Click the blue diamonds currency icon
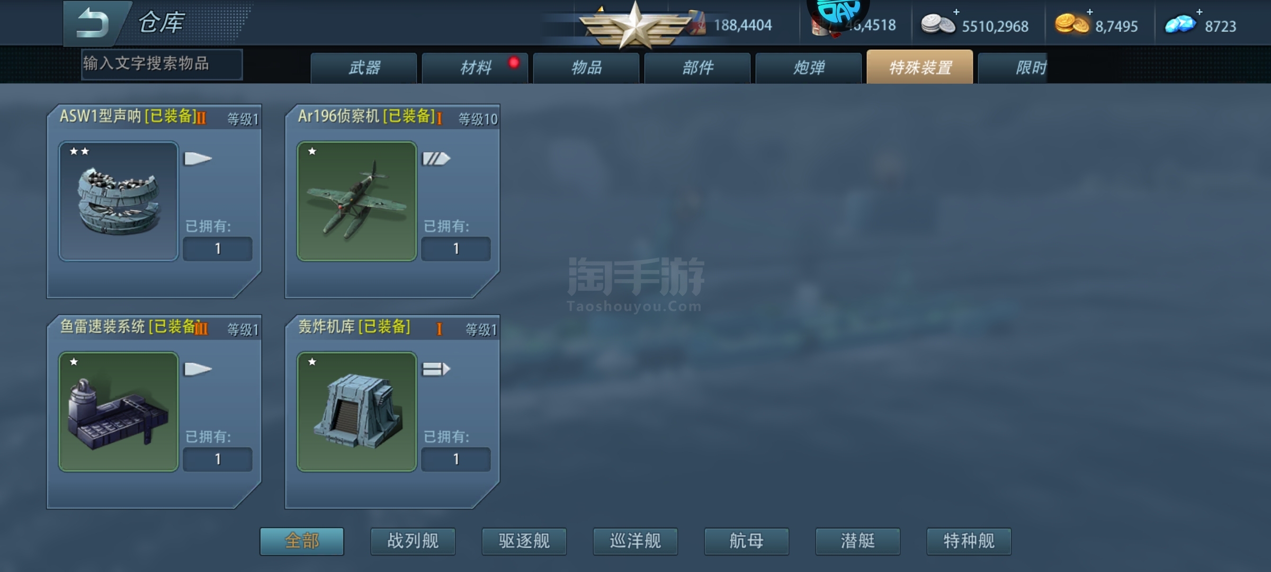The width and height of the screenshot is (1271, 572). (x=1180, y=24)
